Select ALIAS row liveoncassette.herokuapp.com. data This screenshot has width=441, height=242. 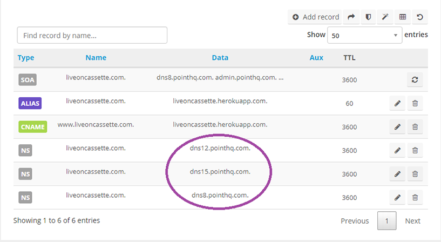point(220,101)
